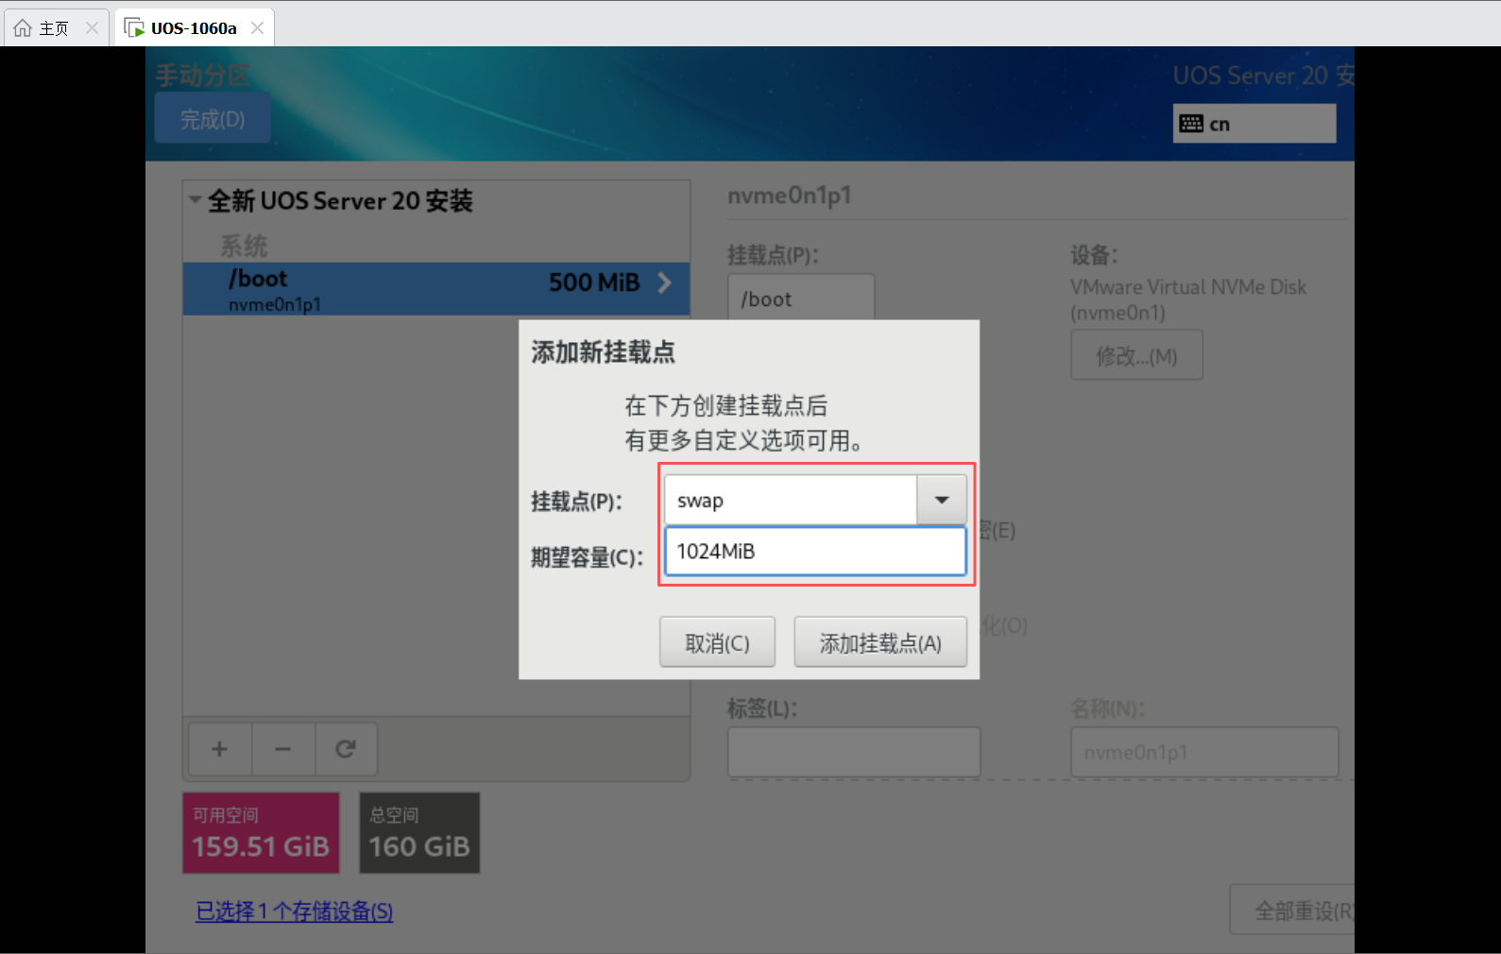The width and height of the screenshot is (1501, 954).
Task: Close the UOS-1060a tab
Action: (x=257, y=28)
